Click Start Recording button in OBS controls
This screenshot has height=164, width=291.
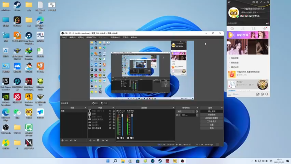click(212, 115)
